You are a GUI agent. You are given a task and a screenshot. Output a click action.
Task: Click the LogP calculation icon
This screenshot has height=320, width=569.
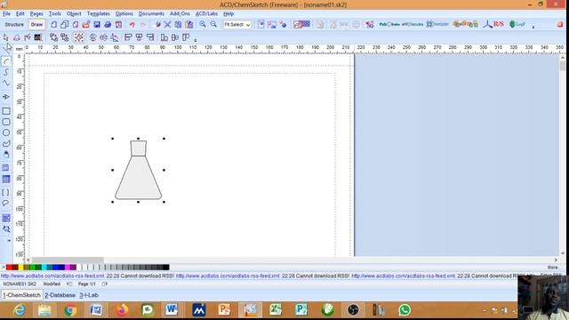pos(517,24)
